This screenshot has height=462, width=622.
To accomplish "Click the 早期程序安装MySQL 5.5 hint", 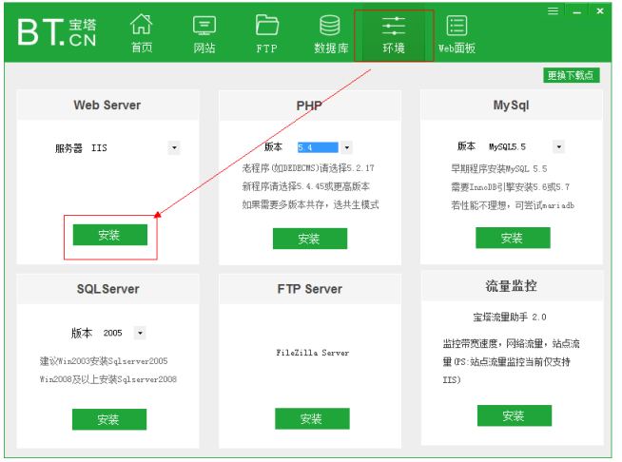I will pyautogui.click(x=498, y=169).
